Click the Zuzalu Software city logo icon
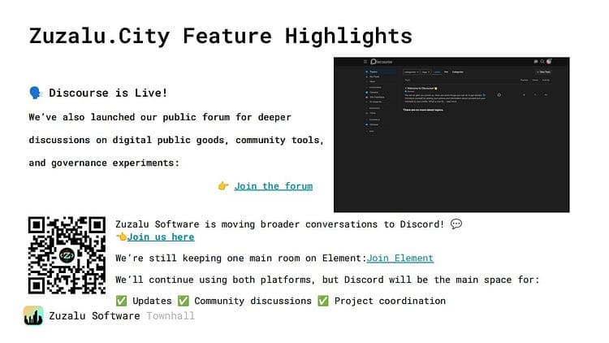Image resolution: width=609 pixels, height=343 pixels. (x=33, y=315)
